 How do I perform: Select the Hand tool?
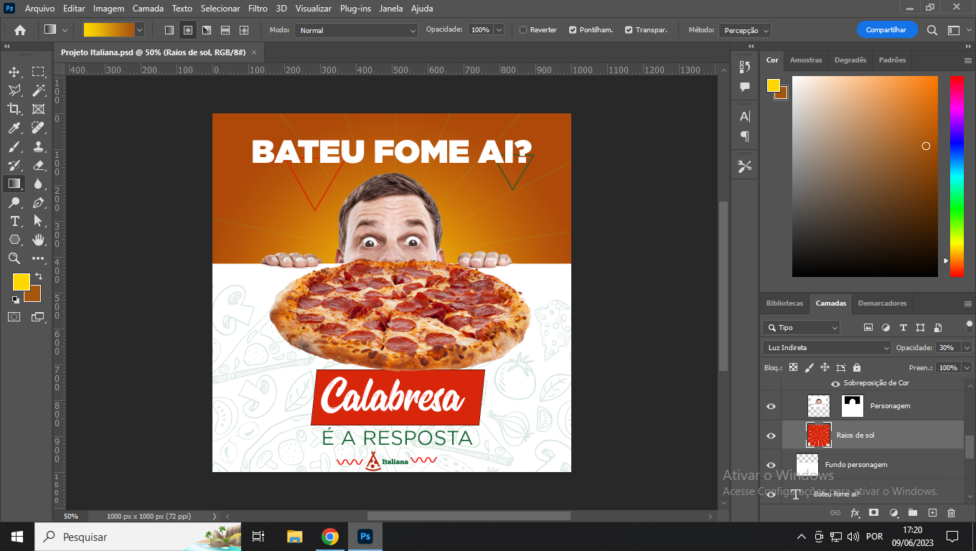[x=38, y=240]
